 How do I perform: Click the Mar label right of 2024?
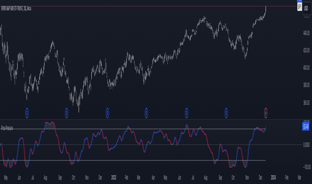click(x=300, y=178)
